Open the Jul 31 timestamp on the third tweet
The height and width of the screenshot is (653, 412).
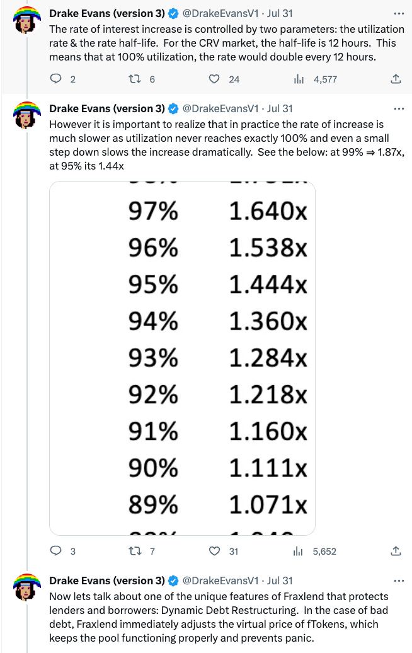(x=280, y=581)
